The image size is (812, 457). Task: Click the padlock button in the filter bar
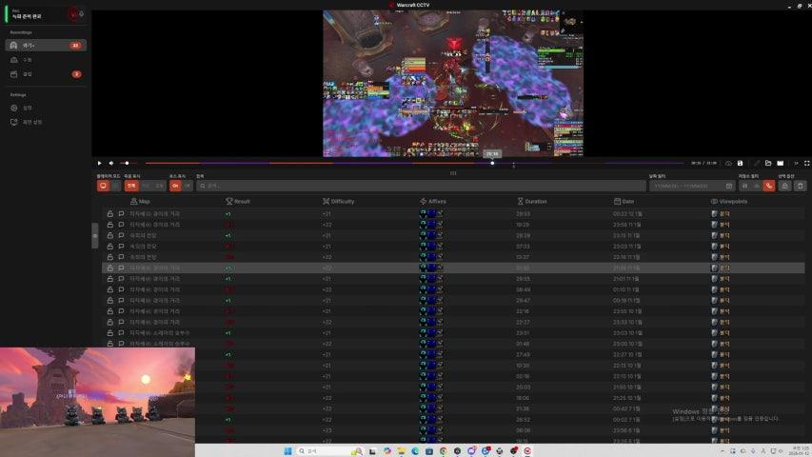coord(784,186)
